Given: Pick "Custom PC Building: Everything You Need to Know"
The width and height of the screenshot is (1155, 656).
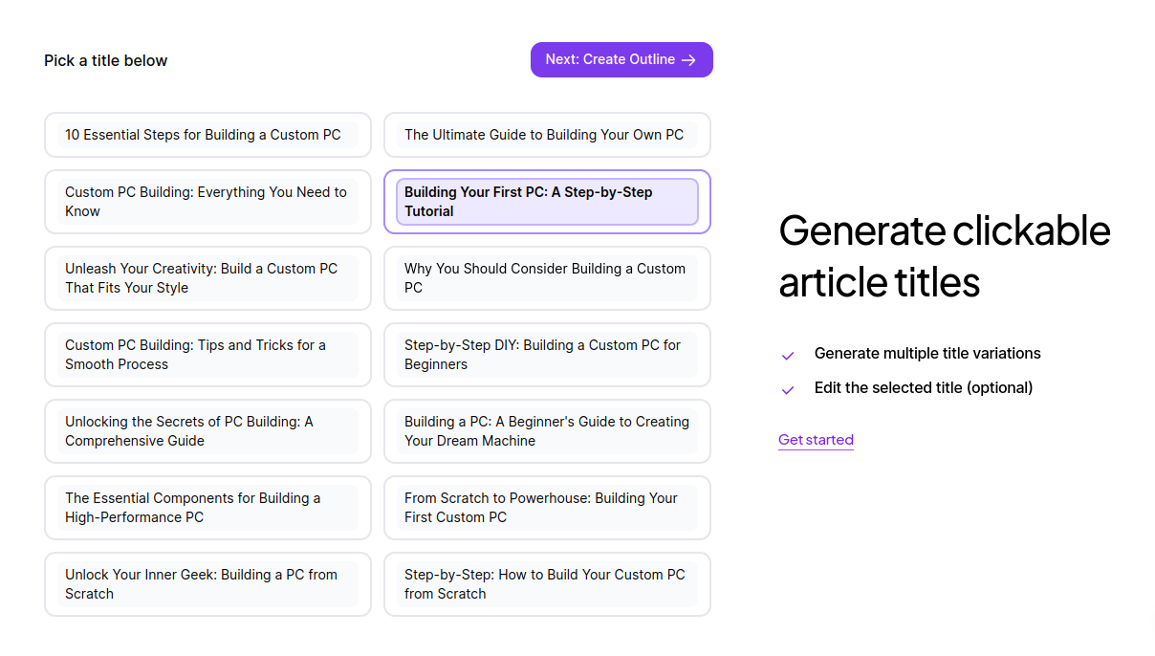Looking at the screenshot, I should pos(207,202).
